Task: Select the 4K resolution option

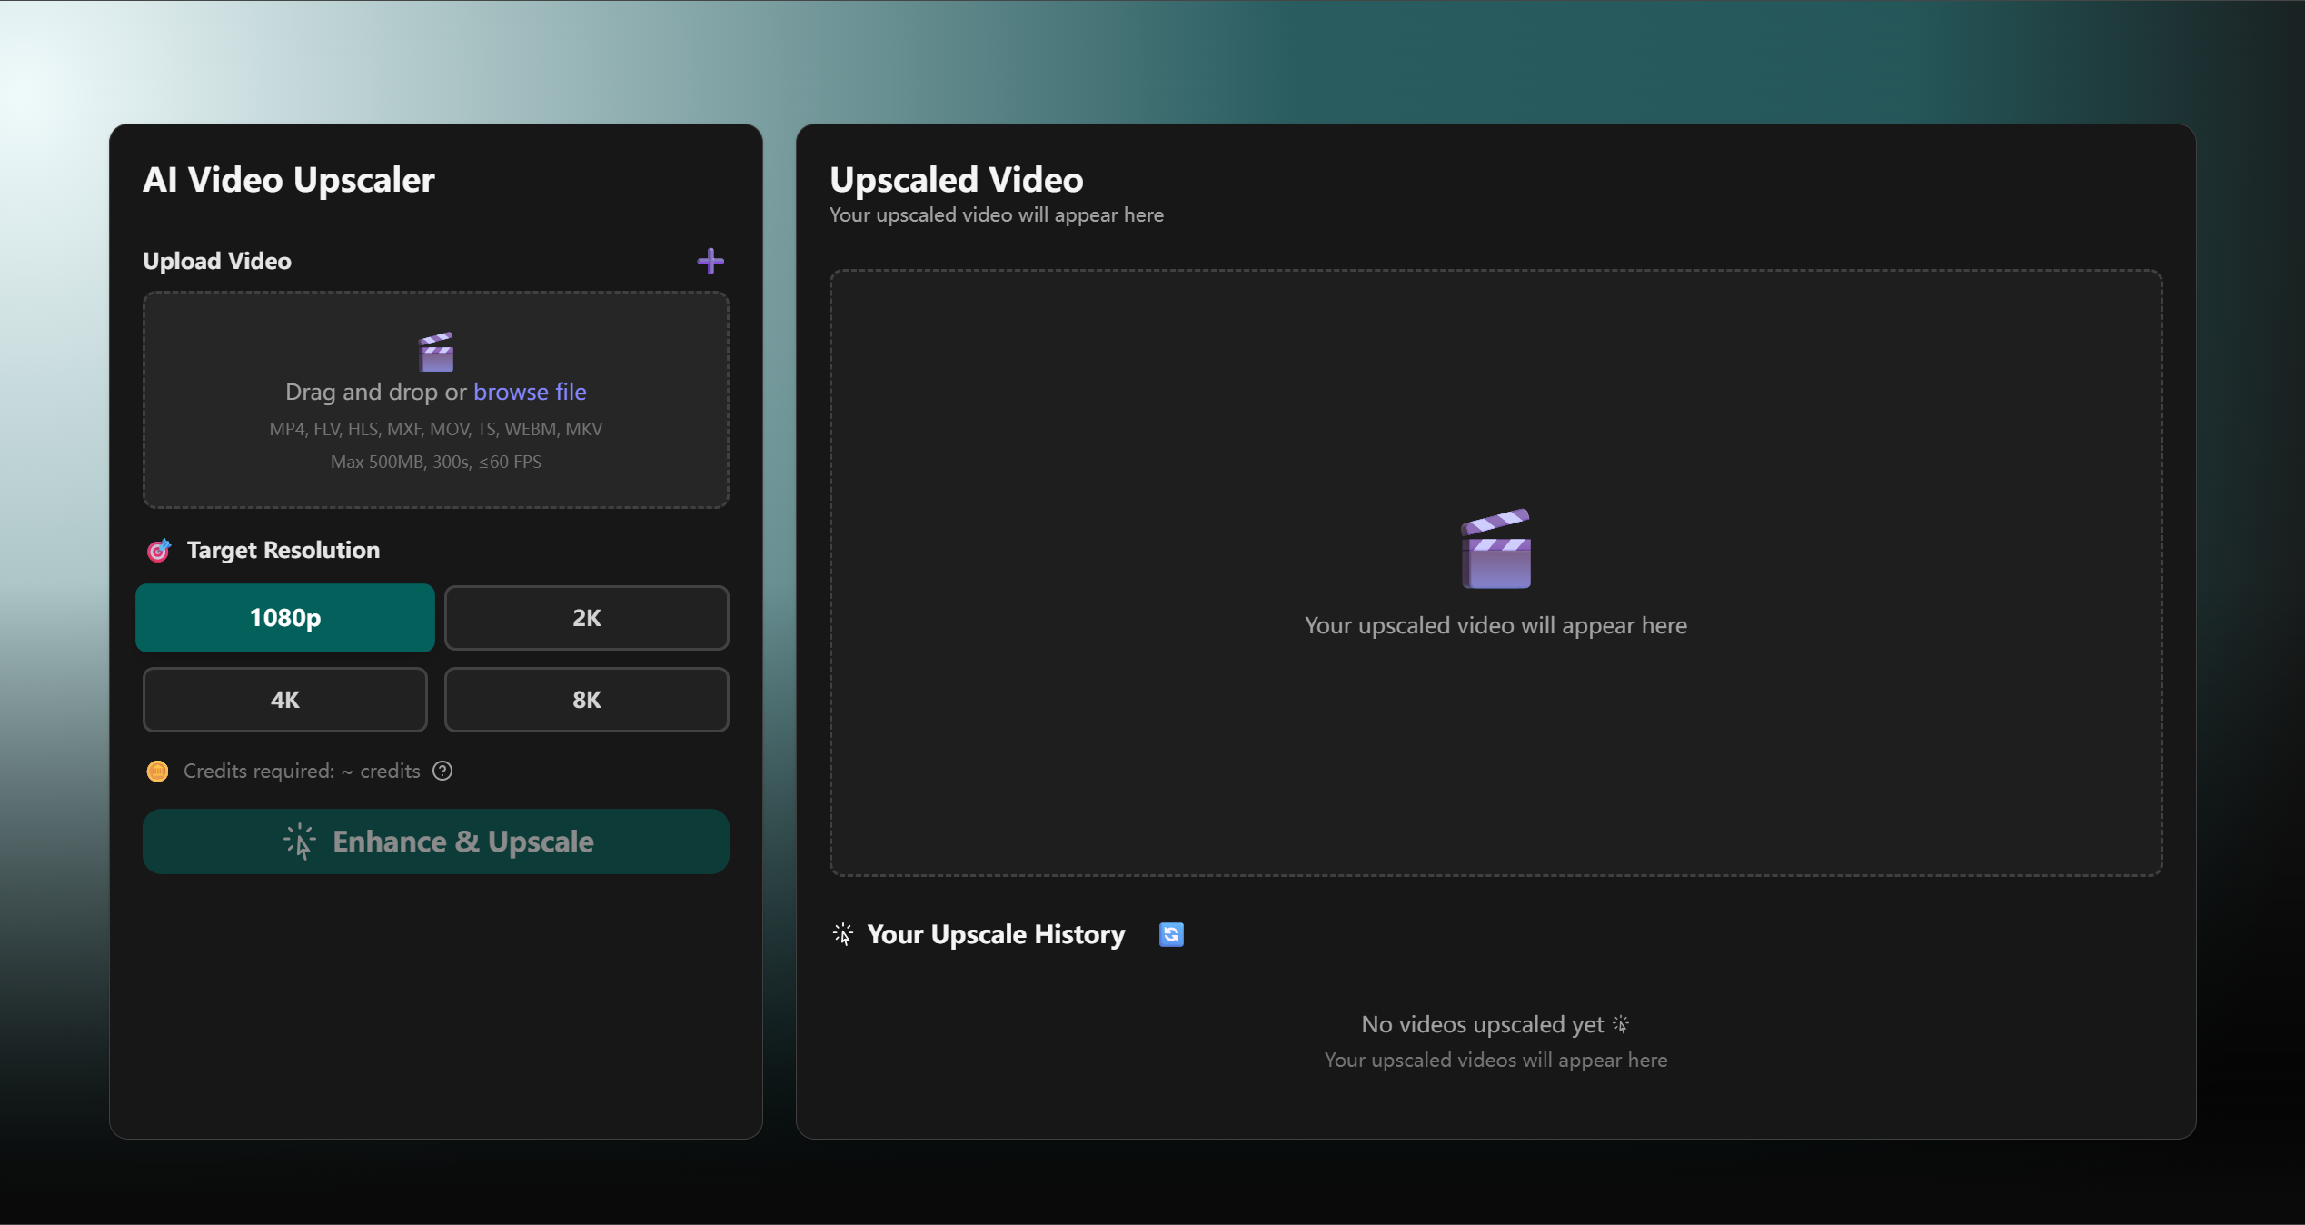Action: click(284, 700)
